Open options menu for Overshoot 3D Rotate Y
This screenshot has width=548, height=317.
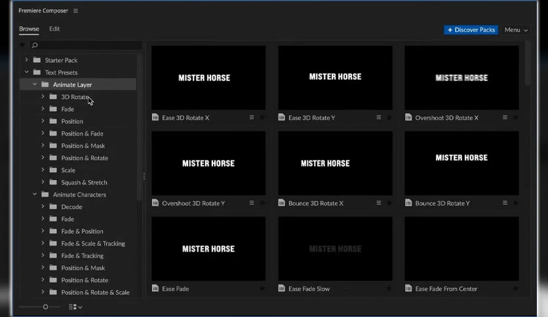[252, 203]
